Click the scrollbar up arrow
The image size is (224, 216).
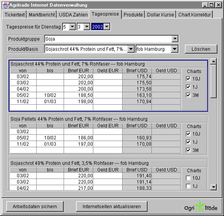213,61
